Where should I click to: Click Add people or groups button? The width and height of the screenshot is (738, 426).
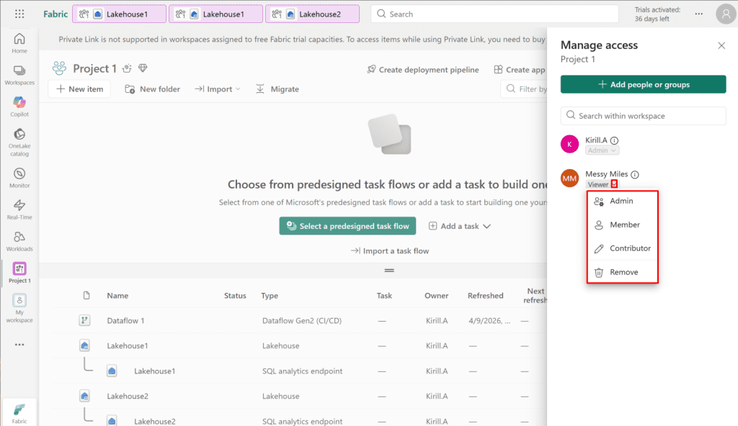point(643,85)
